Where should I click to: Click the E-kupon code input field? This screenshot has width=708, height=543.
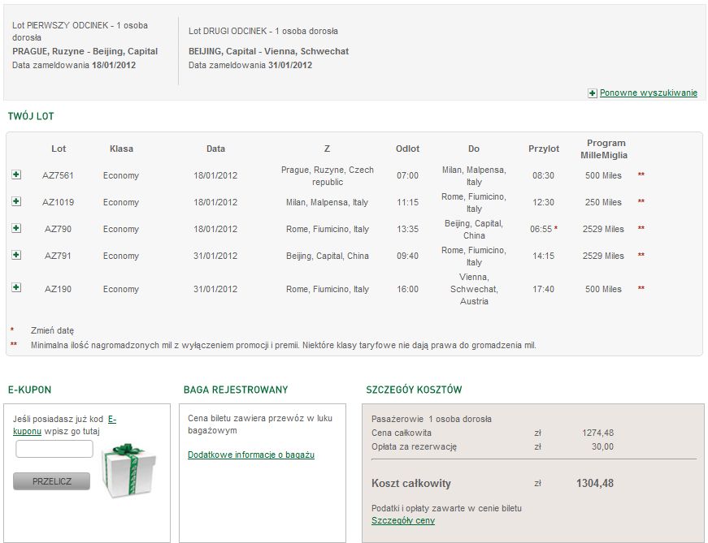[x=54, y=449]
